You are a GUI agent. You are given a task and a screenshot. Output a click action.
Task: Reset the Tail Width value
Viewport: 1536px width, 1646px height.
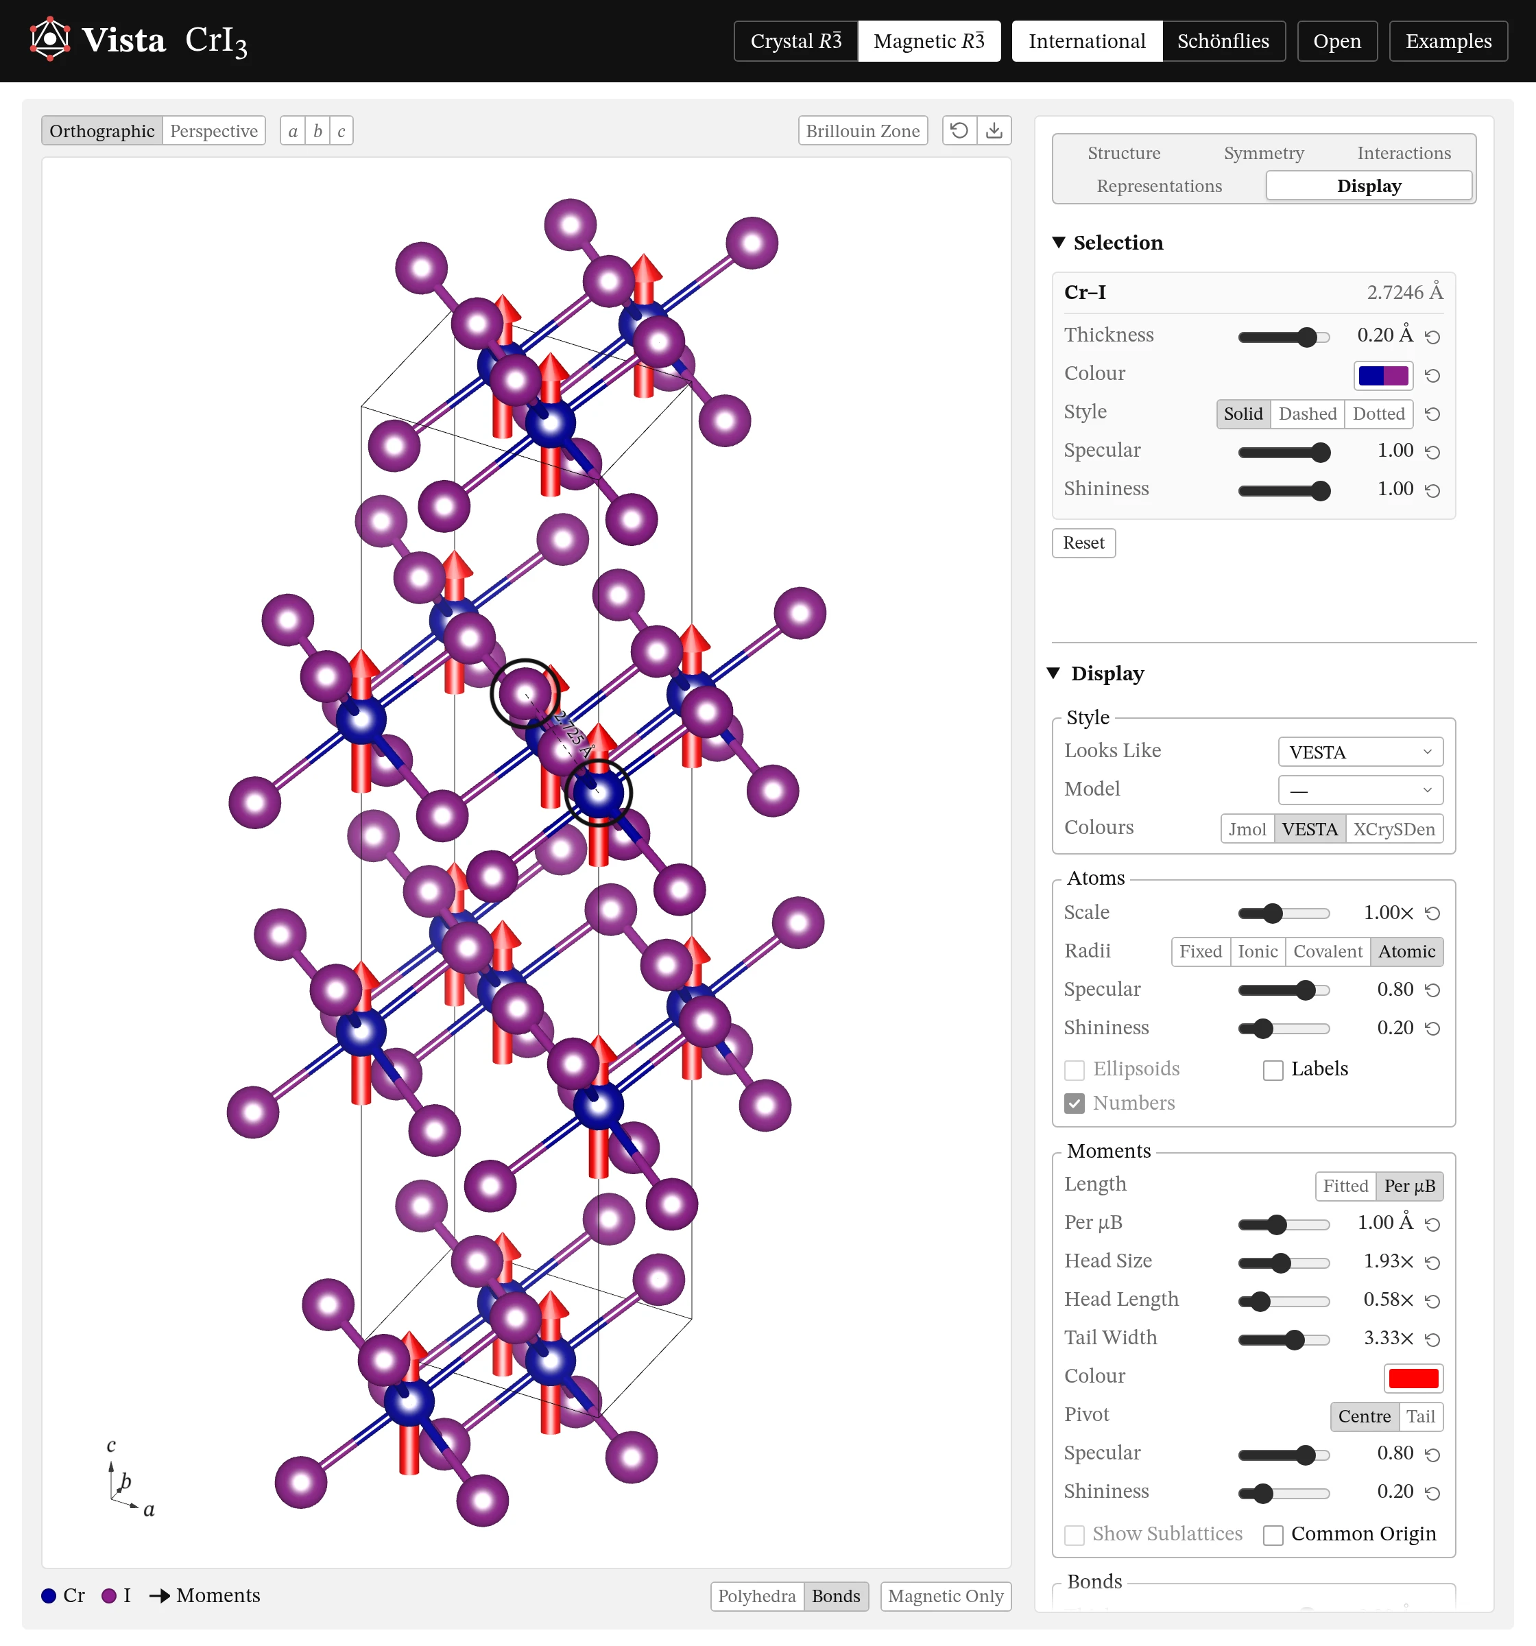tap(1432, 1339)
